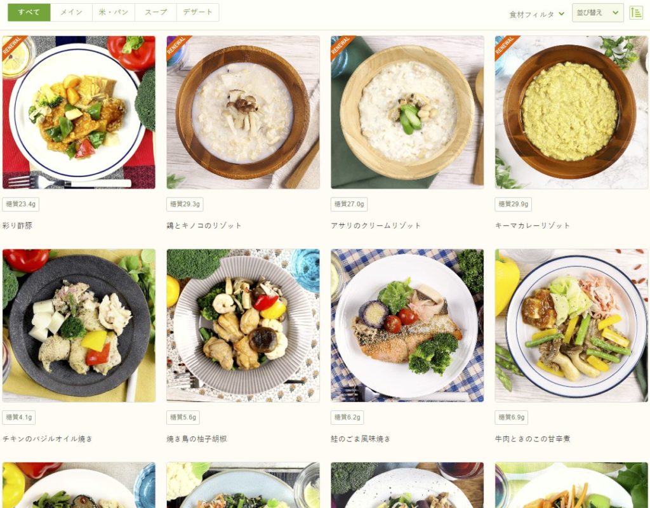Click the キーマカレーリゾット title link
Image resolution: width=650 pixels, height=508 pixels.
(x=533, y=225)
